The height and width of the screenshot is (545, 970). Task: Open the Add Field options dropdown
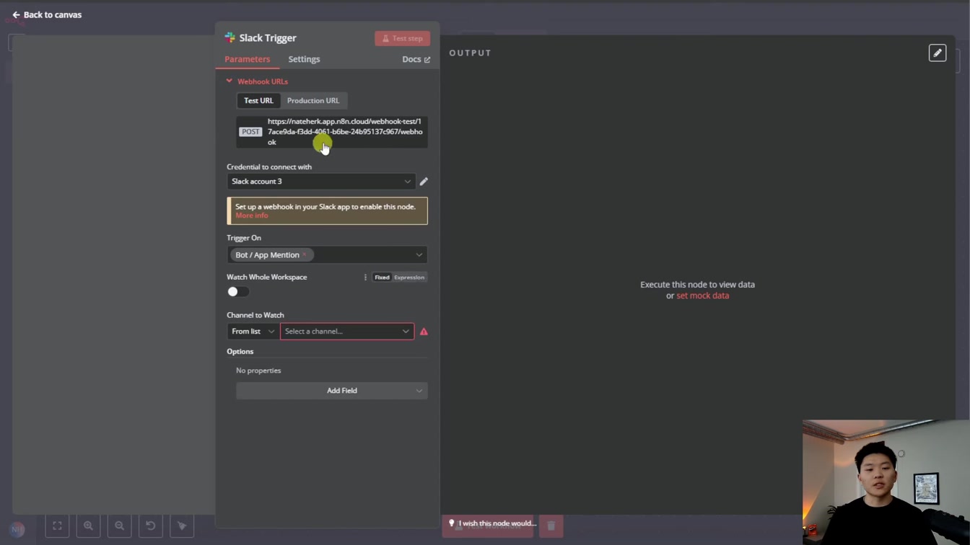(332, 391)
